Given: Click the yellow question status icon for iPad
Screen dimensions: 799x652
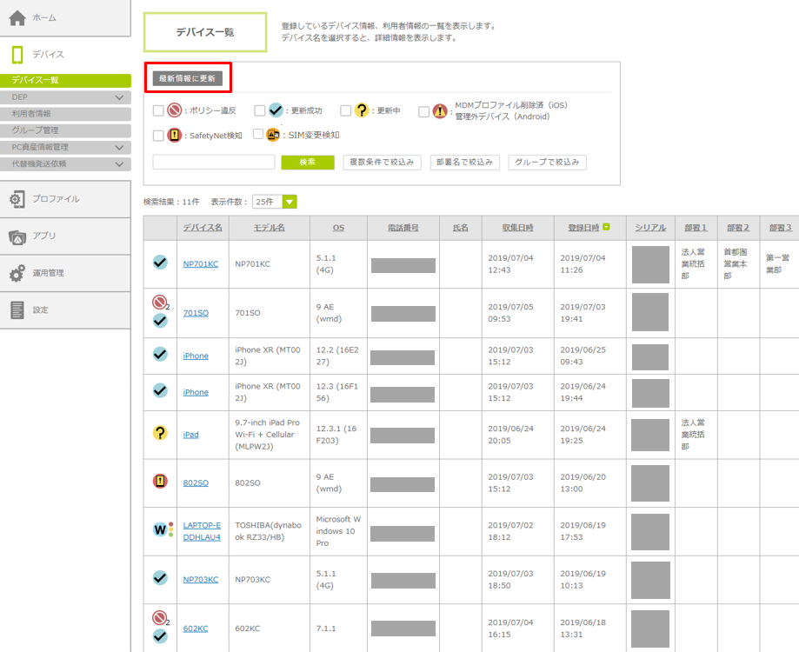Looking at the screenshot, I should click(160, 433).
